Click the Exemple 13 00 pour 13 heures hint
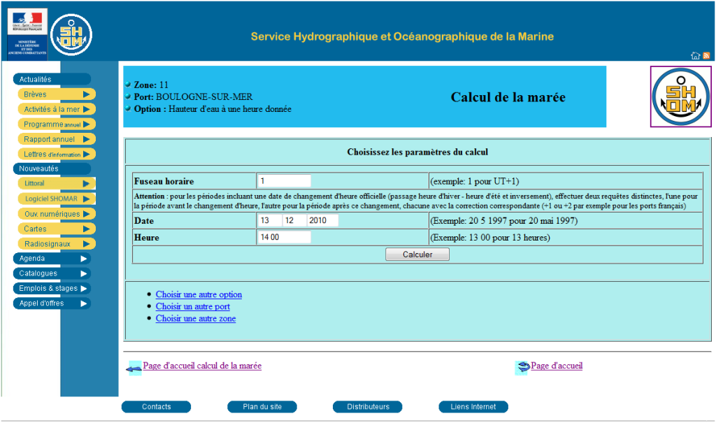This screenshot has width=716, height=423. tap(490, 238)
